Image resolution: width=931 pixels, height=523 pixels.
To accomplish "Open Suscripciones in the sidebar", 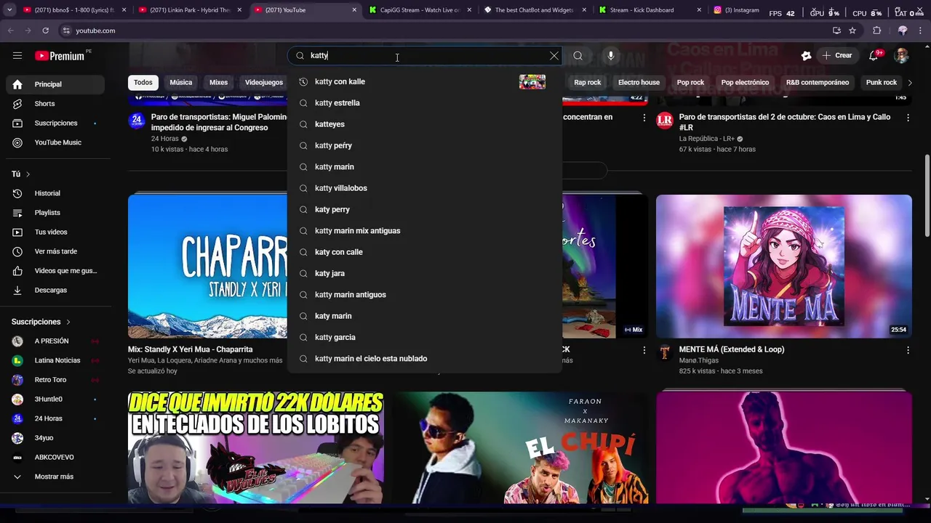I will coord(56,123).
